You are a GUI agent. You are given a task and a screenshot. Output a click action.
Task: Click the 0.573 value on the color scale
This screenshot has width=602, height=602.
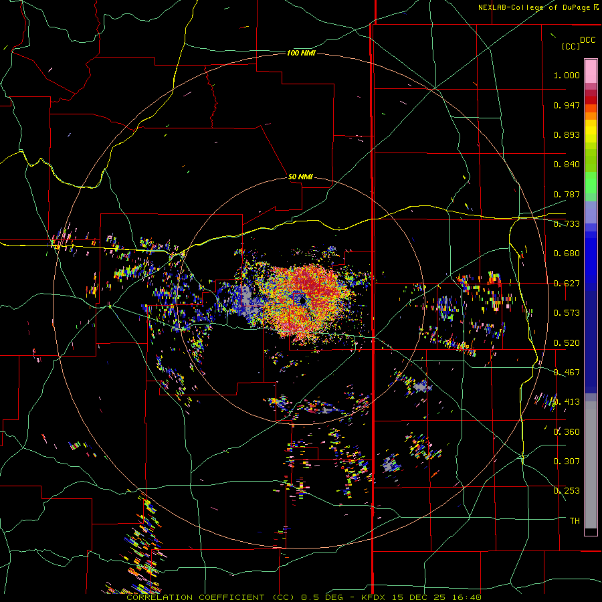pyautogui.click(x=567, y=313)
